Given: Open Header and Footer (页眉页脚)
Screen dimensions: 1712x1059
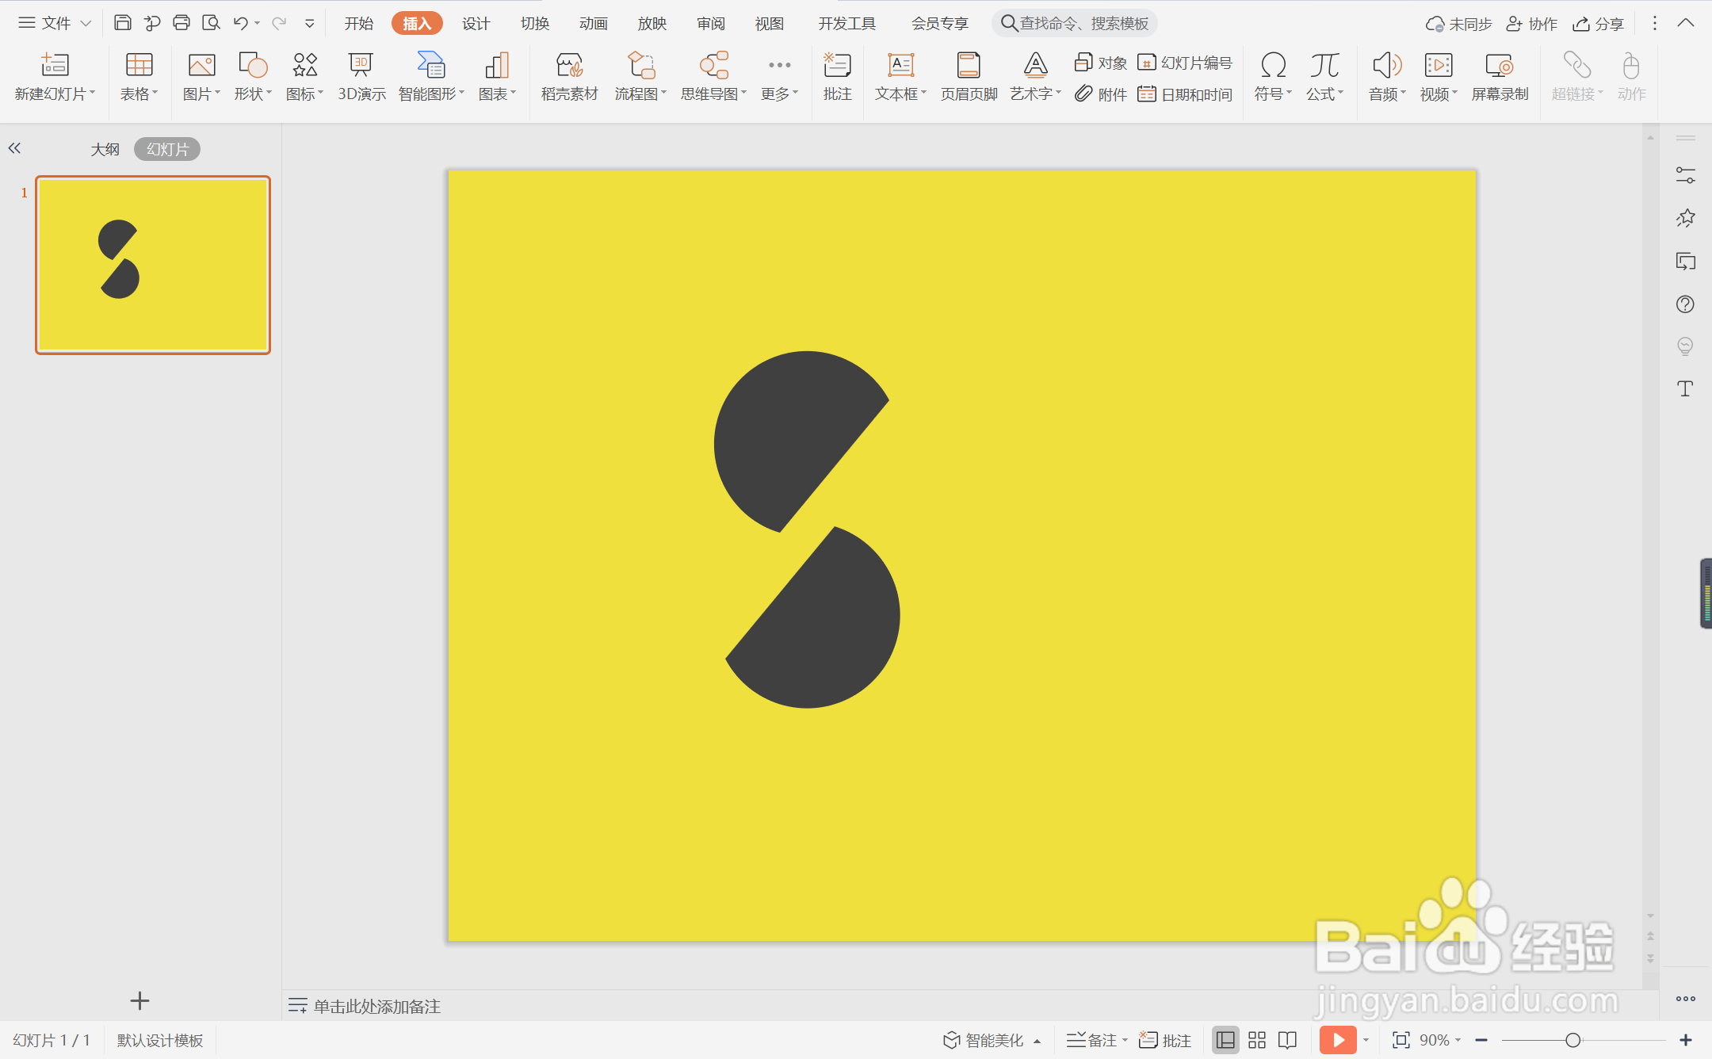Looking at the screenshot, I should 969,77.
